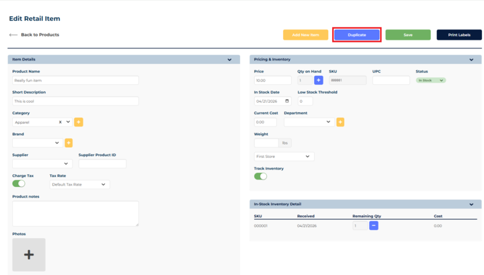Open the Tax Rate dropdown

[x=79, y=184]
